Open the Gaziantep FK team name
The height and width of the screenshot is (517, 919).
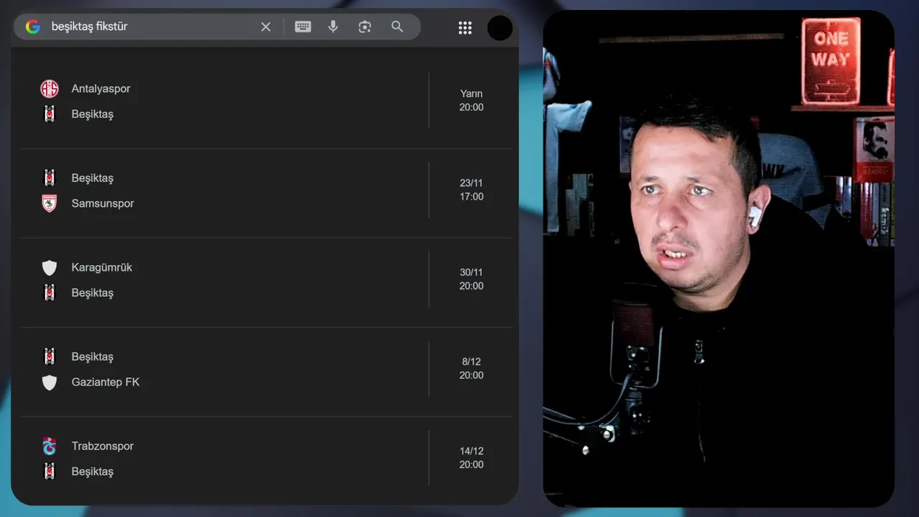(x=106, y=382)
